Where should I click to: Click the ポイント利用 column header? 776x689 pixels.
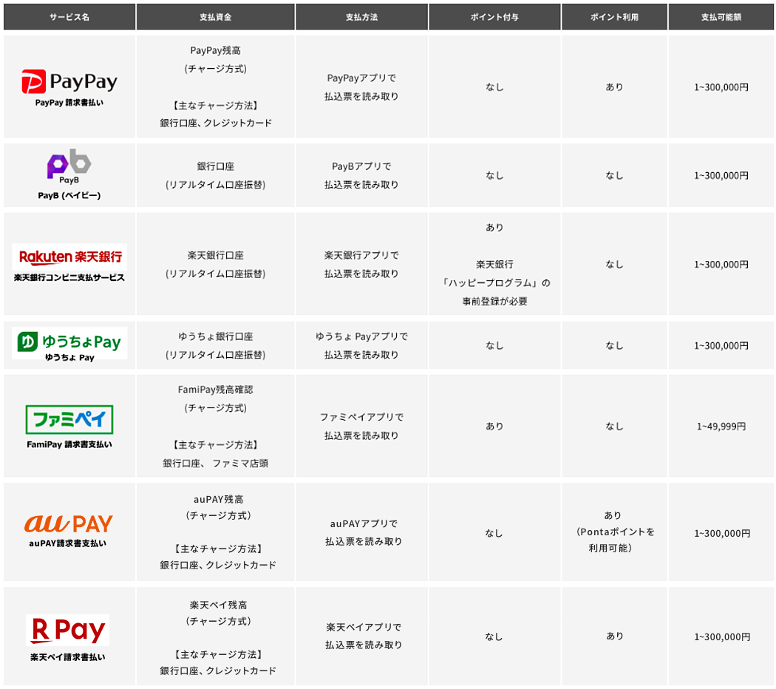point(614,17)
